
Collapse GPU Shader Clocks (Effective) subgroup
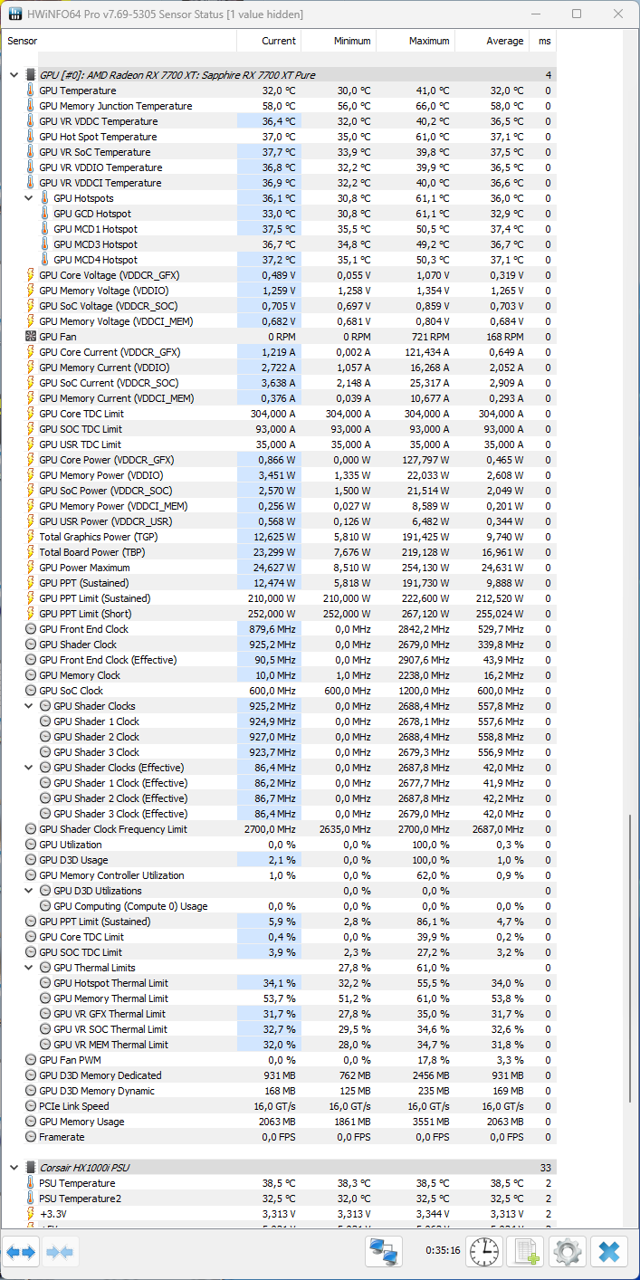click(x=29, y=768)
